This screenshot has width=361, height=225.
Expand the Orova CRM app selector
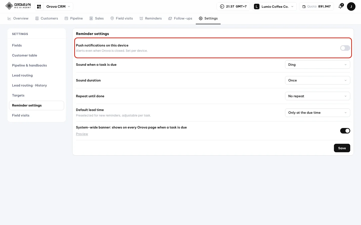tap(58, 6)
